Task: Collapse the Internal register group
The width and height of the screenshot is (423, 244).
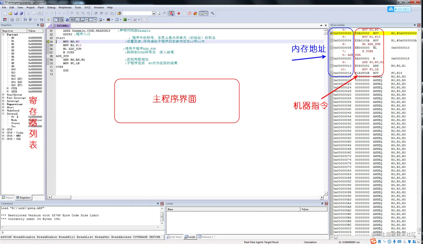Action: pos(3,114)
